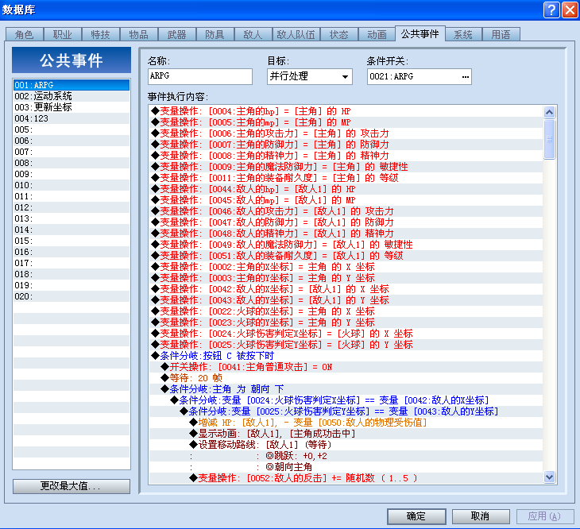This screenshot has width=580, height=529.
Task: Select command line 0007:主角的防御力
Action: (346, 145)
